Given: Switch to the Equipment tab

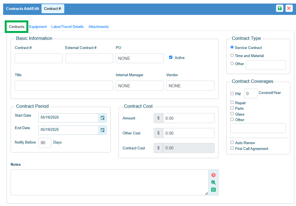Looking at the screenshot, I should click(38, 27).
